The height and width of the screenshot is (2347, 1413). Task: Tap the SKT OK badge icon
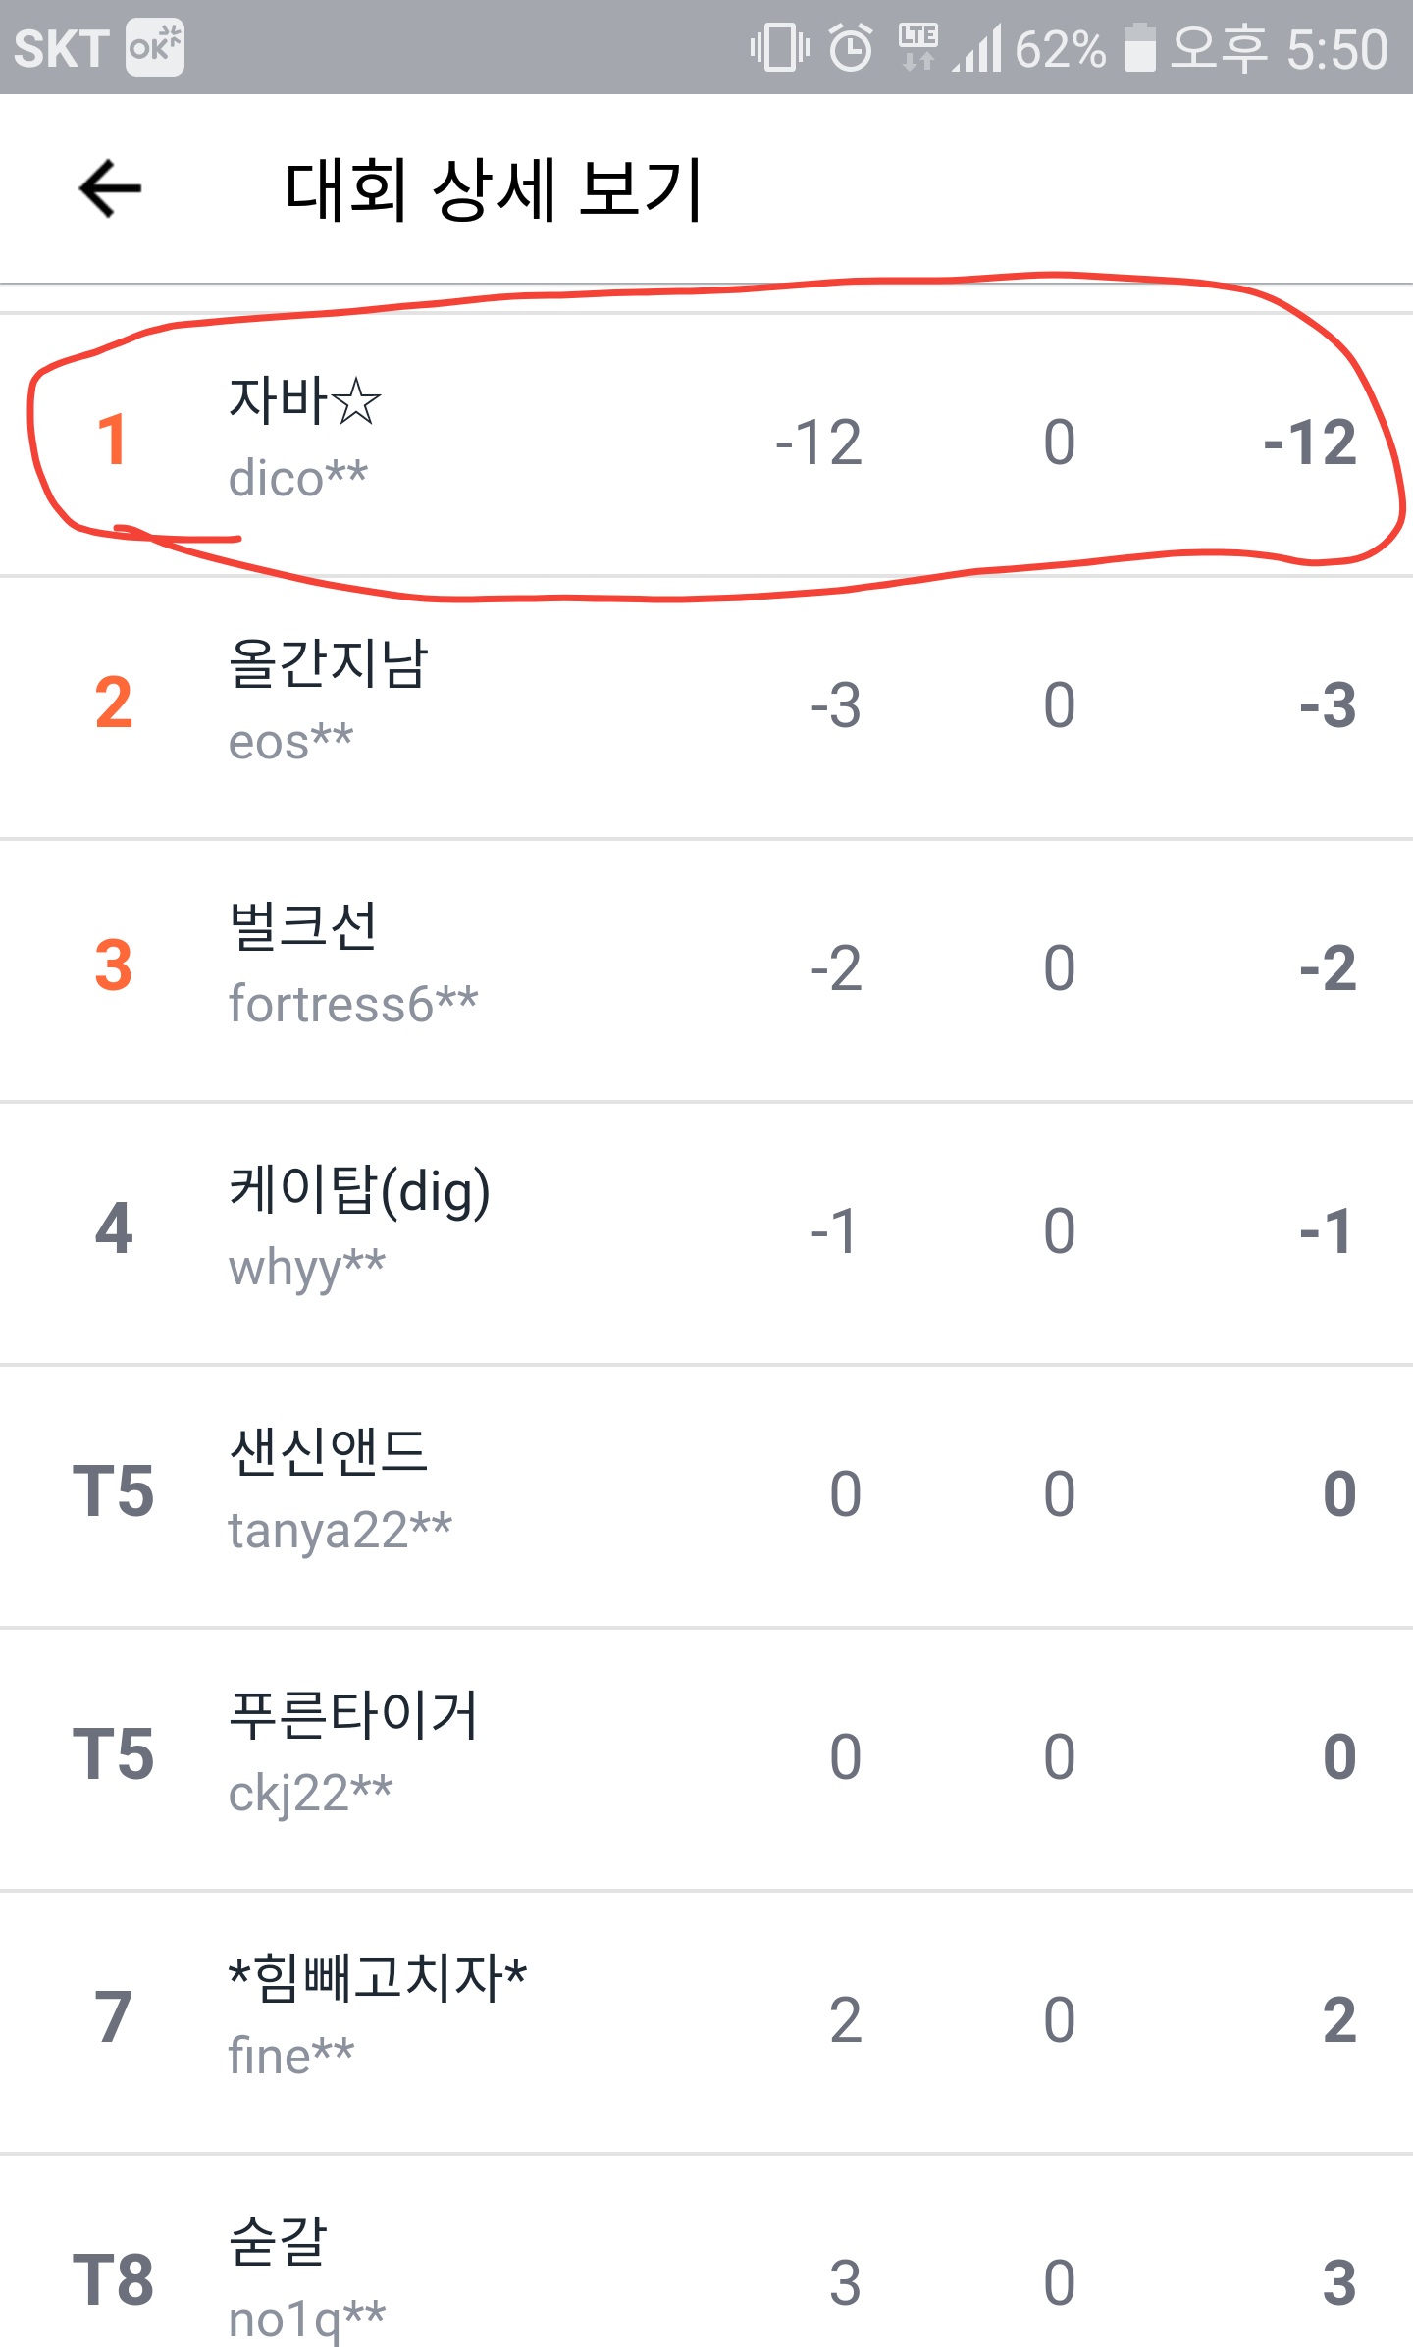154,48
